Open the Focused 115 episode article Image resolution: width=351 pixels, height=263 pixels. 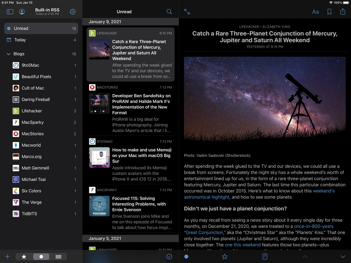click(131, 209)
